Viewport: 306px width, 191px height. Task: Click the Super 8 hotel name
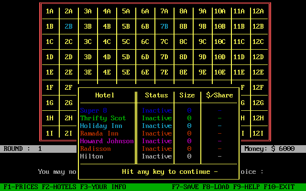tap(94, 110)
